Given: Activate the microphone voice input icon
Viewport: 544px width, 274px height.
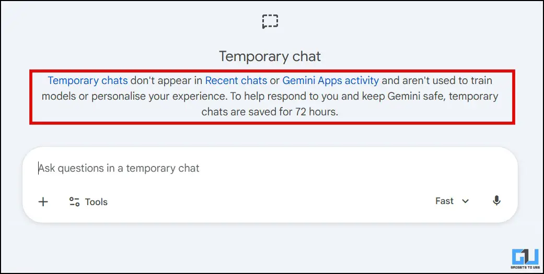Looking at the screenshot, I should (496, 201).
